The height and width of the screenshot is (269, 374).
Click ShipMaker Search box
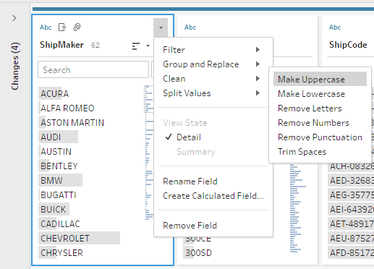(x=93, y=69)
